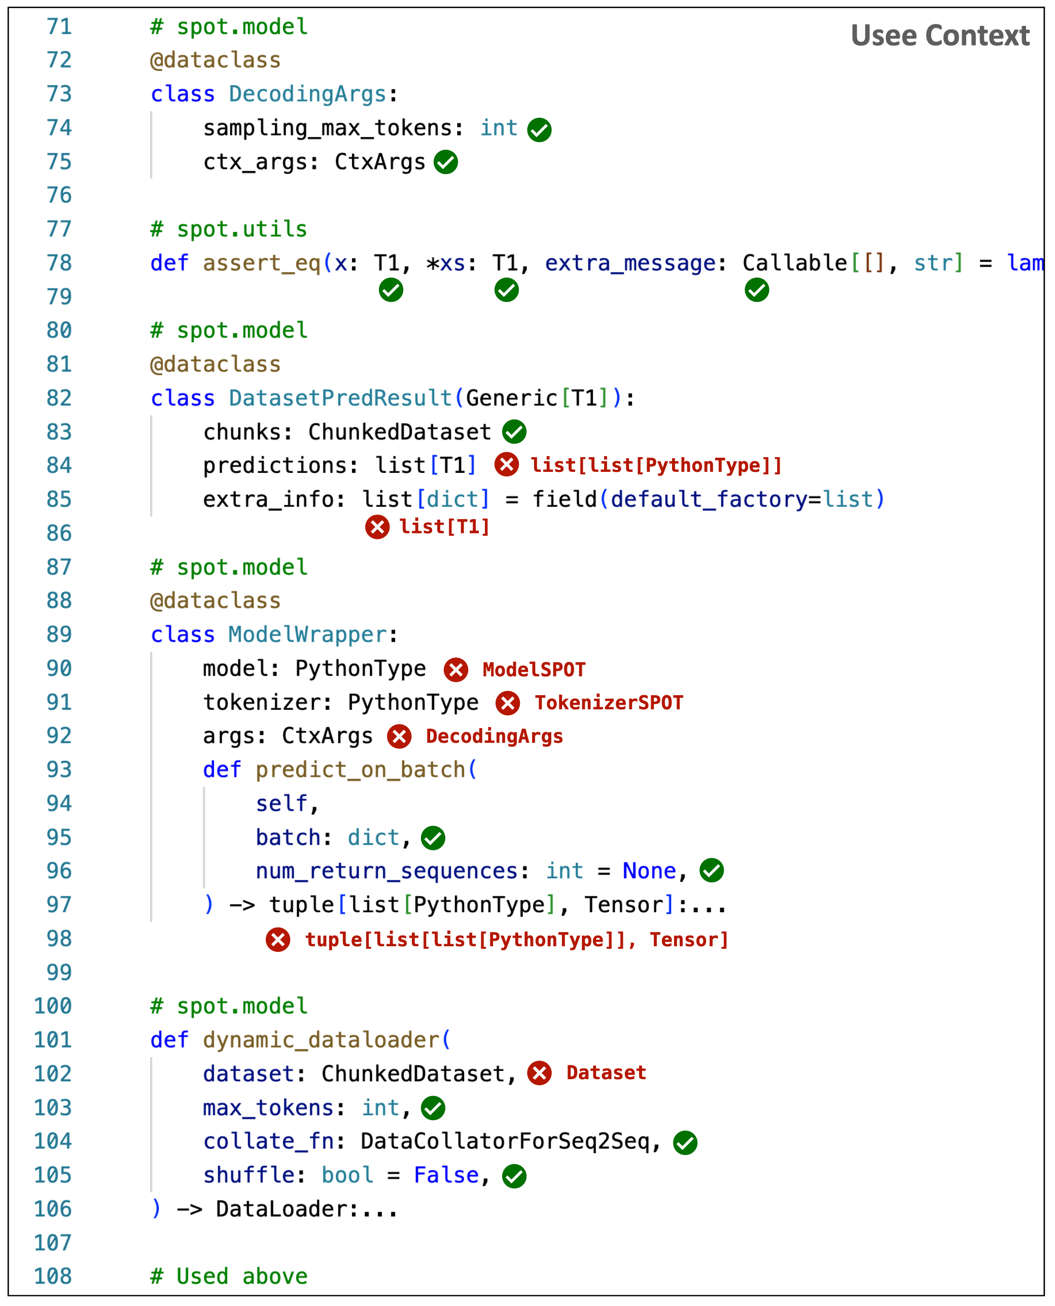Click return type 'DataLoader' on line 106
This screenshot has height=1306, width=1055.
(x=282, y=1209)
